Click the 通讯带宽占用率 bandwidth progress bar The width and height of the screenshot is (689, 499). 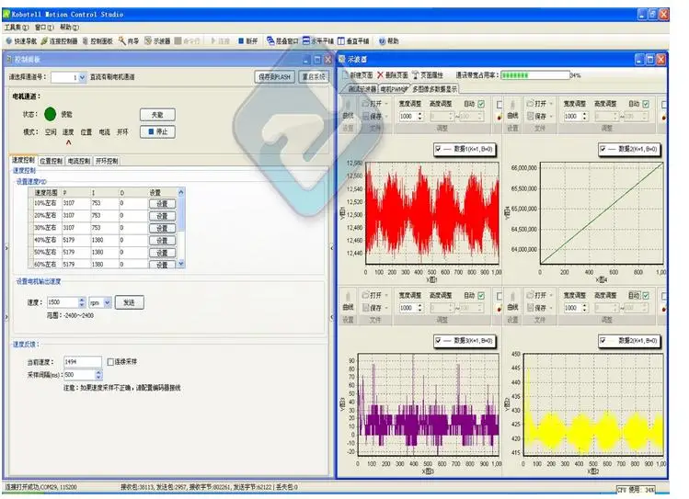point(535,75)
